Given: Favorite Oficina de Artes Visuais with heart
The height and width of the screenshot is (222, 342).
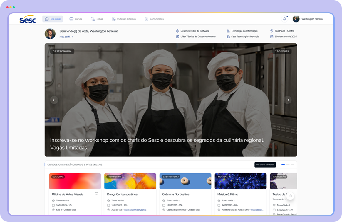Looking at the screenshot, I should [x=96, y=194].
